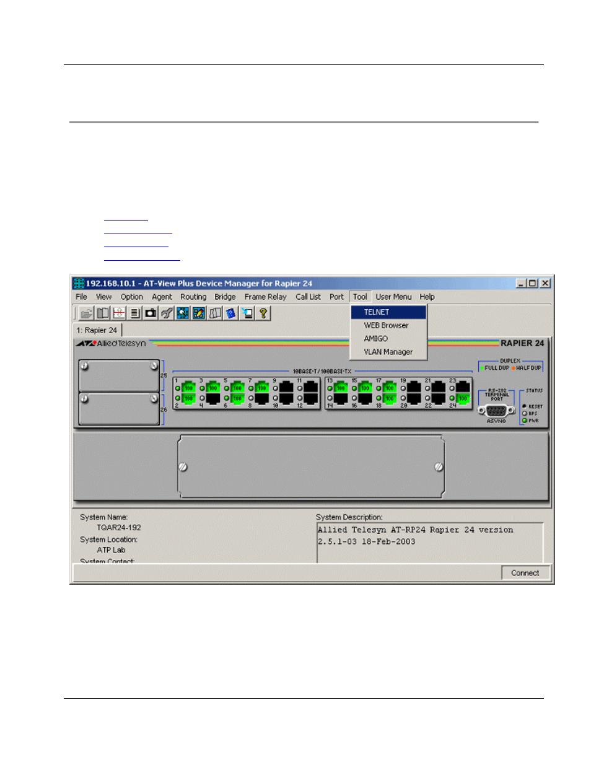Screen dimensions: 591x765
Task: Choose TELNET from the Tool menu
Action: tap(388, 312)
